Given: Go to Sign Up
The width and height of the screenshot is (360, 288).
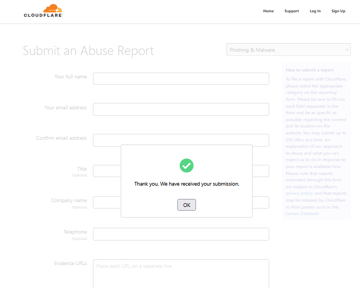Looking at the screenshot, I should [338, 11].
